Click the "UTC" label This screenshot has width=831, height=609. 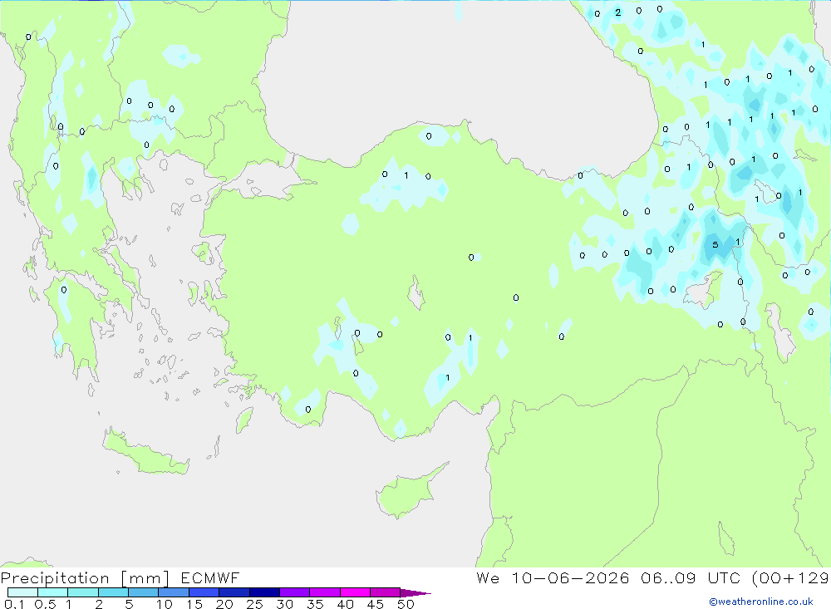724,577
